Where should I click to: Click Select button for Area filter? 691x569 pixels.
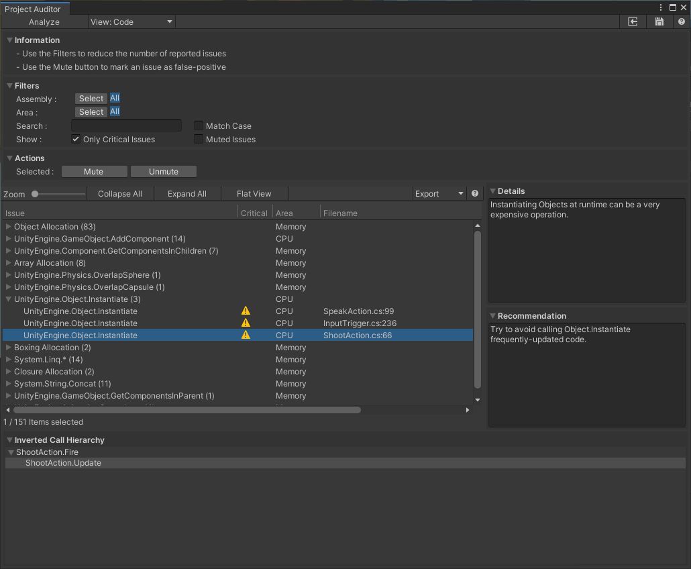tap(91, 112)
